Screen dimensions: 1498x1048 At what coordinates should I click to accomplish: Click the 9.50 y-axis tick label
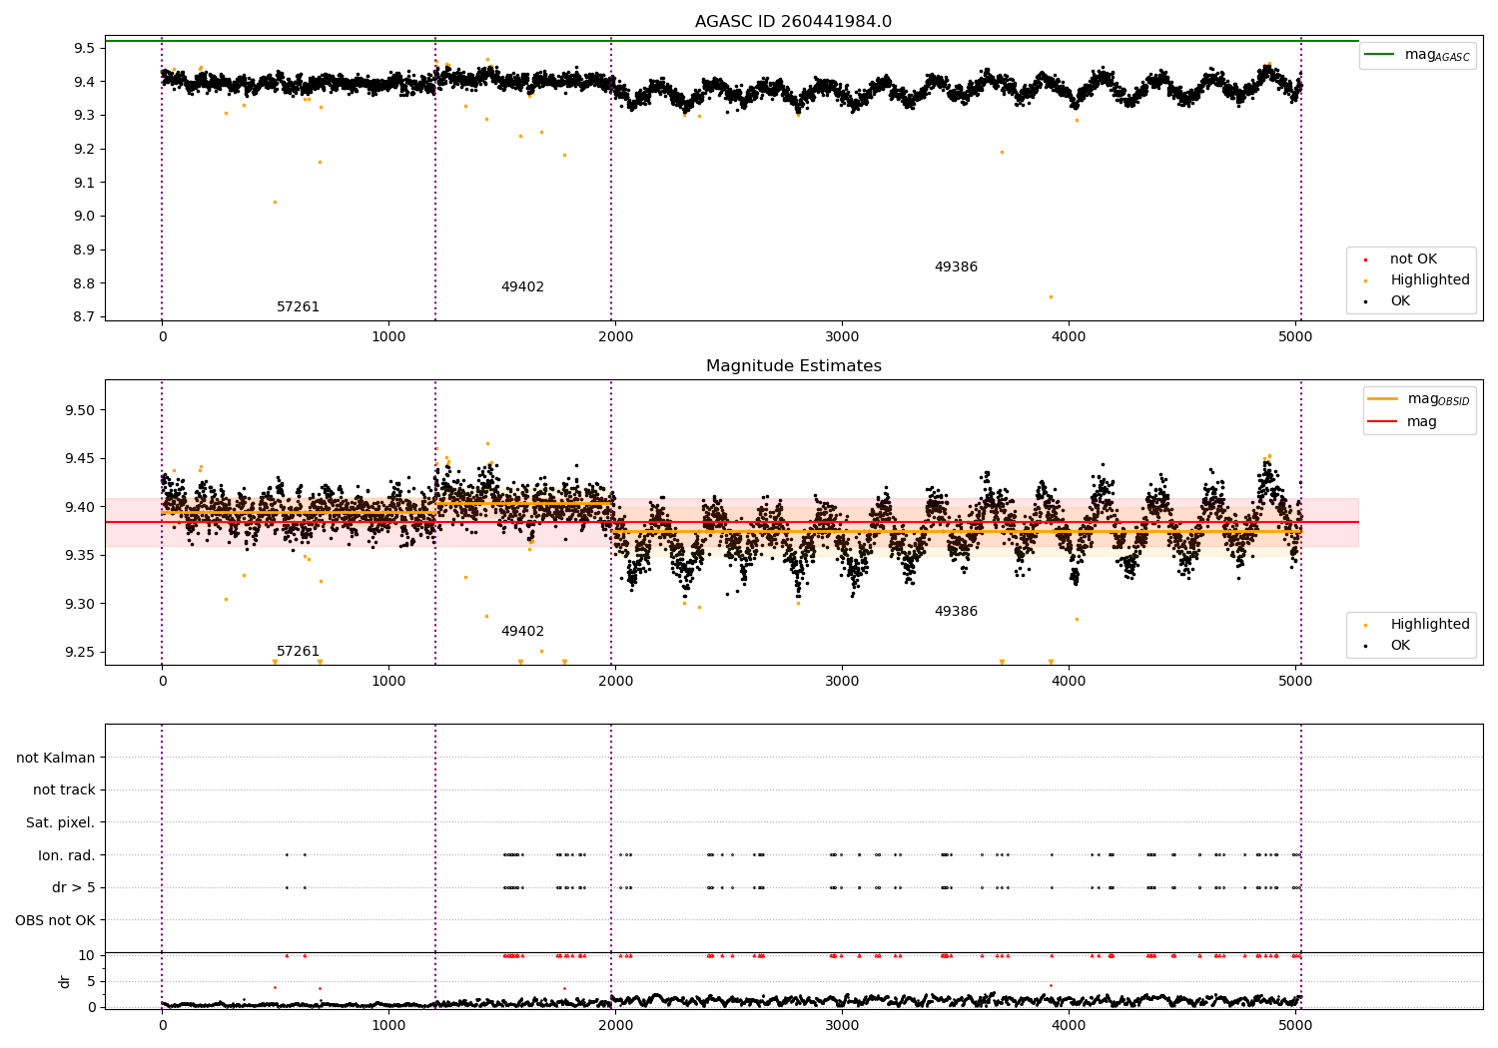80,410
